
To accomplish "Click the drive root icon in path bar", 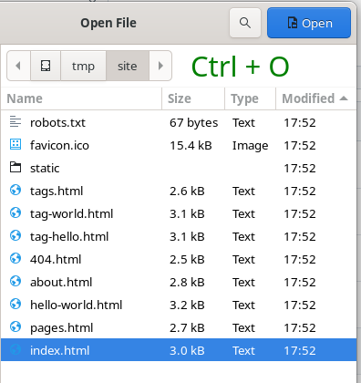I will [x=46, y=66].
